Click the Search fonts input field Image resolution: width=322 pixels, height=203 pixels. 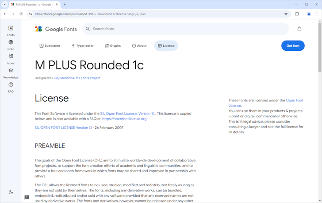click(186, 29)
